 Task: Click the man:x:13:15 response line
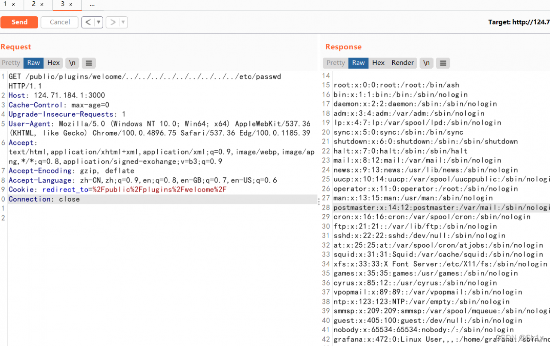click(413, 198)
